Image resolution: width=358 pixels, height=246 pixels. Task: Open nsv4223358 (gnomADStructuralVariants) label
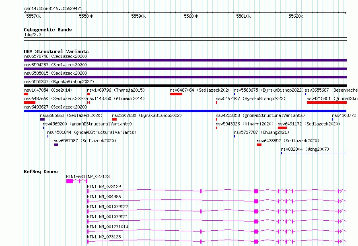[260, 115]
